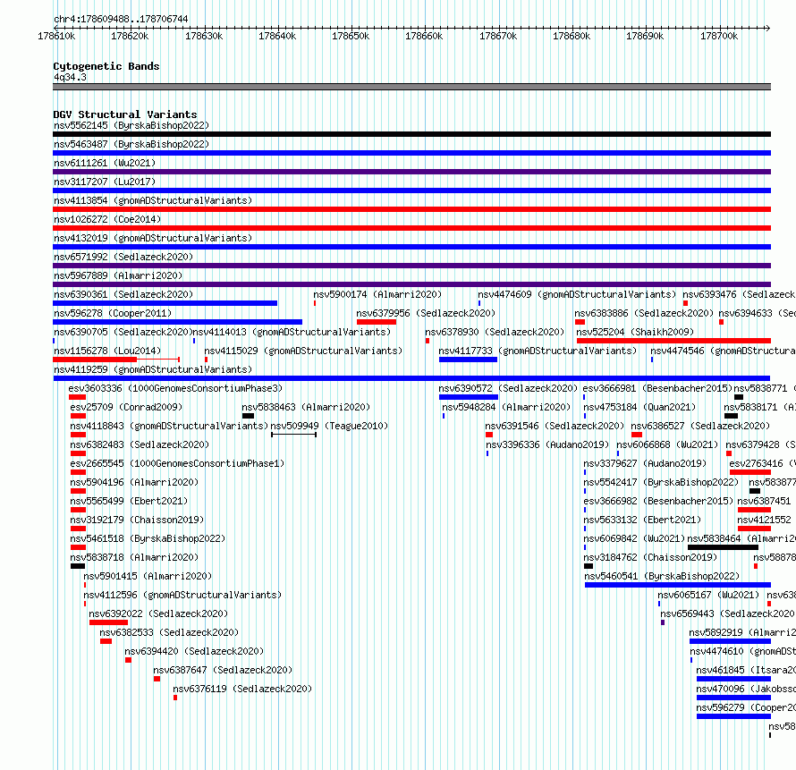Viewport: 796px width, 770px height.
Task: Click nsv4119259 (gnomADStructuralVariants) label
Action: 153,369
